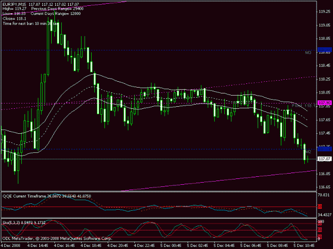This screenshot has width=333, height=249.
Task: Select the 118.85 price axis label
Action: point(324,39)
